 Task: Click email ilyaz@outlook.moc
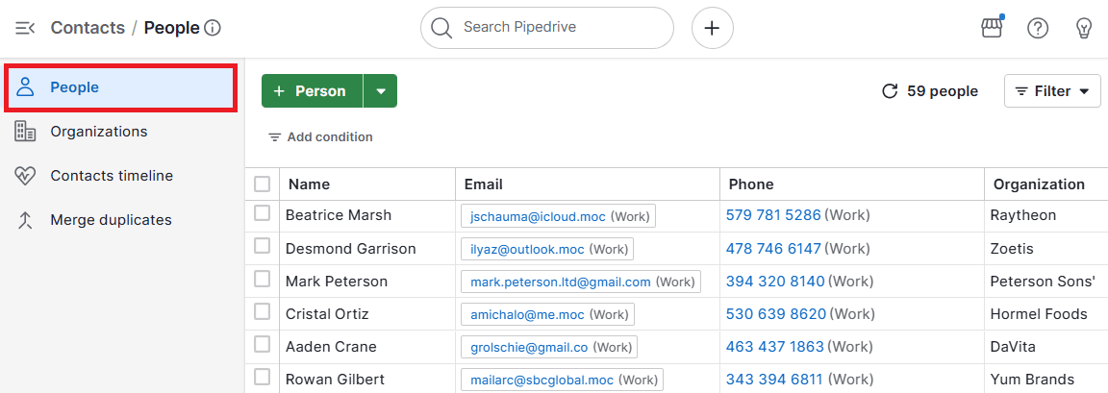[527, 249]
